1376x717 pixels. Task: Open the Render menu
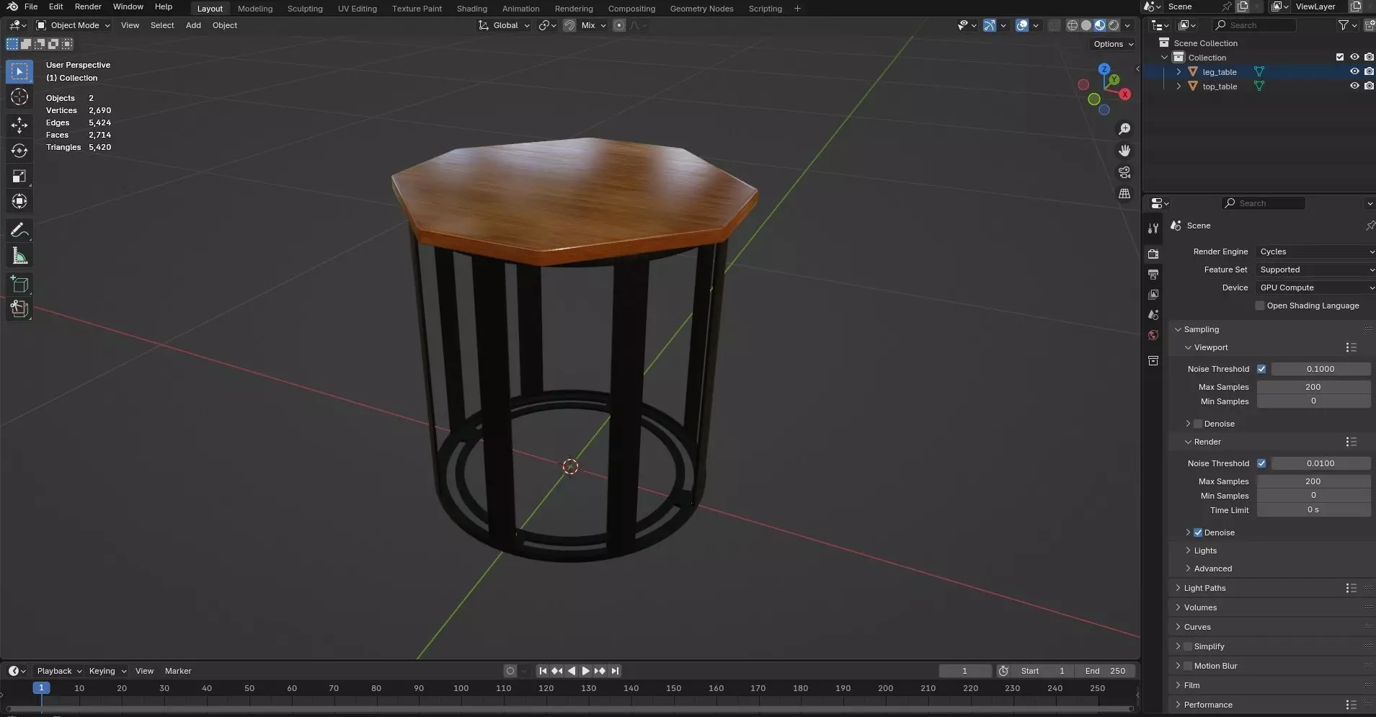coord(88,6)
